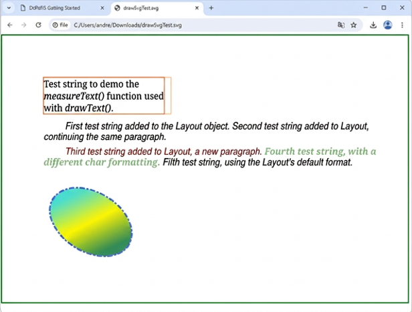Switch to the Getting Started tab
This screenshot has width=412, height=312.
63,8
